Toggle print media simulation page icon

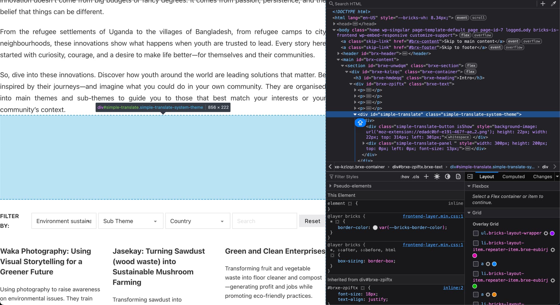point(458,177)
